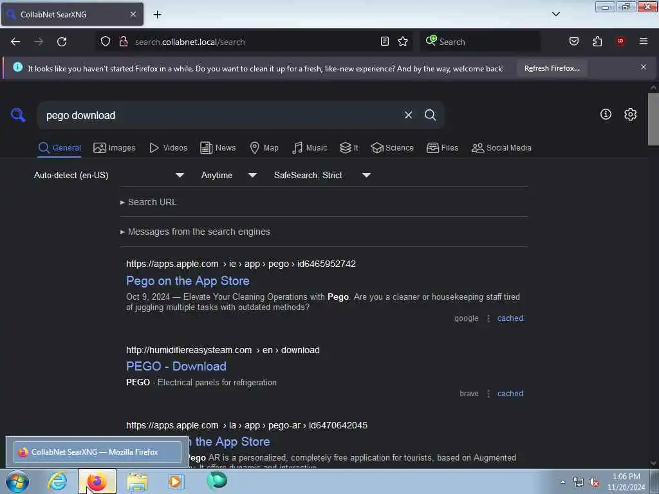Switch to News category

(218, 148)
